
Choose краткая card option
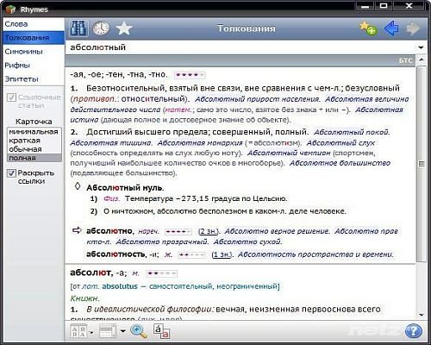coord(34,141)
